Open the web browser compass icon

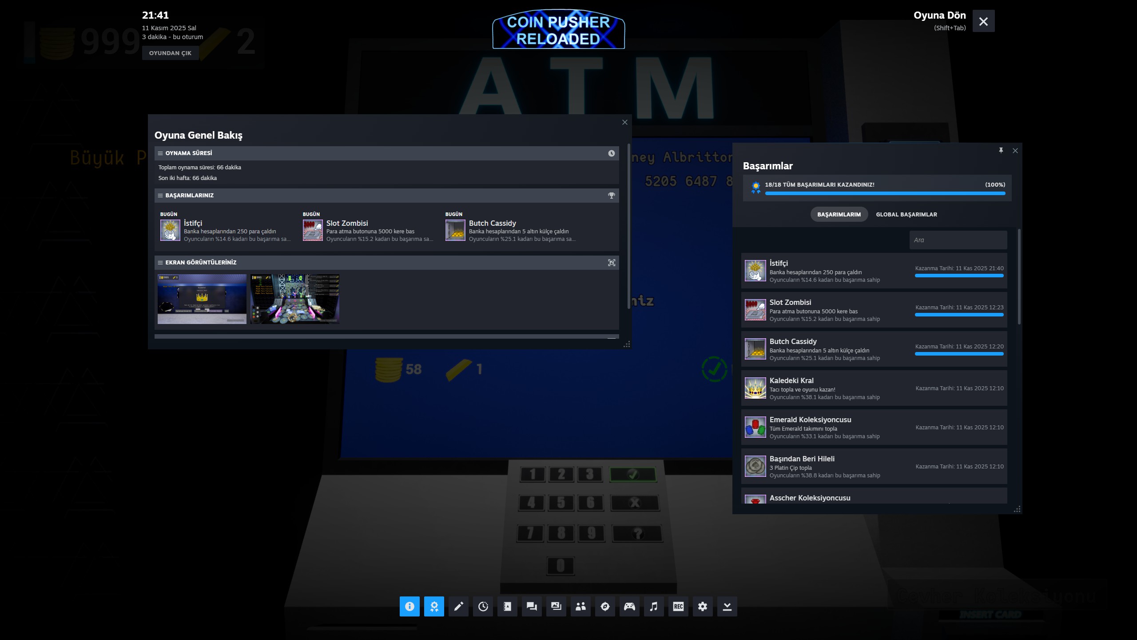(x=605, y=606)
